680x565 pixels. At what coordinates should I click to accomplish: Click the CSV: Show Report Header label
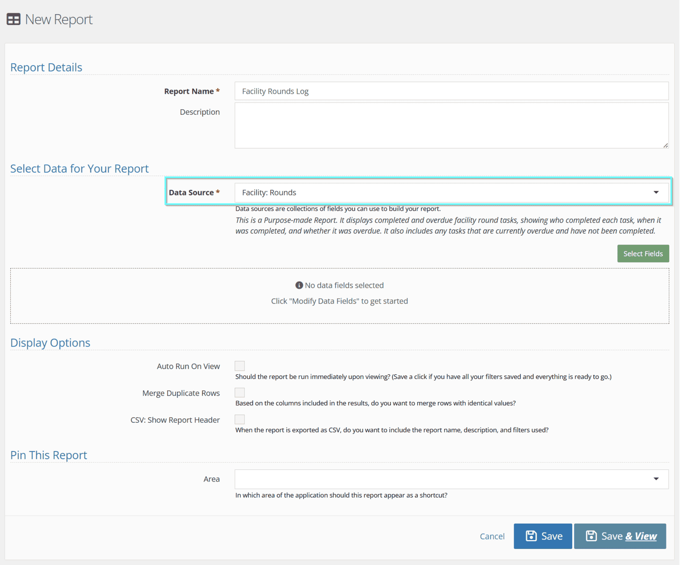click(x=175, y=420)
